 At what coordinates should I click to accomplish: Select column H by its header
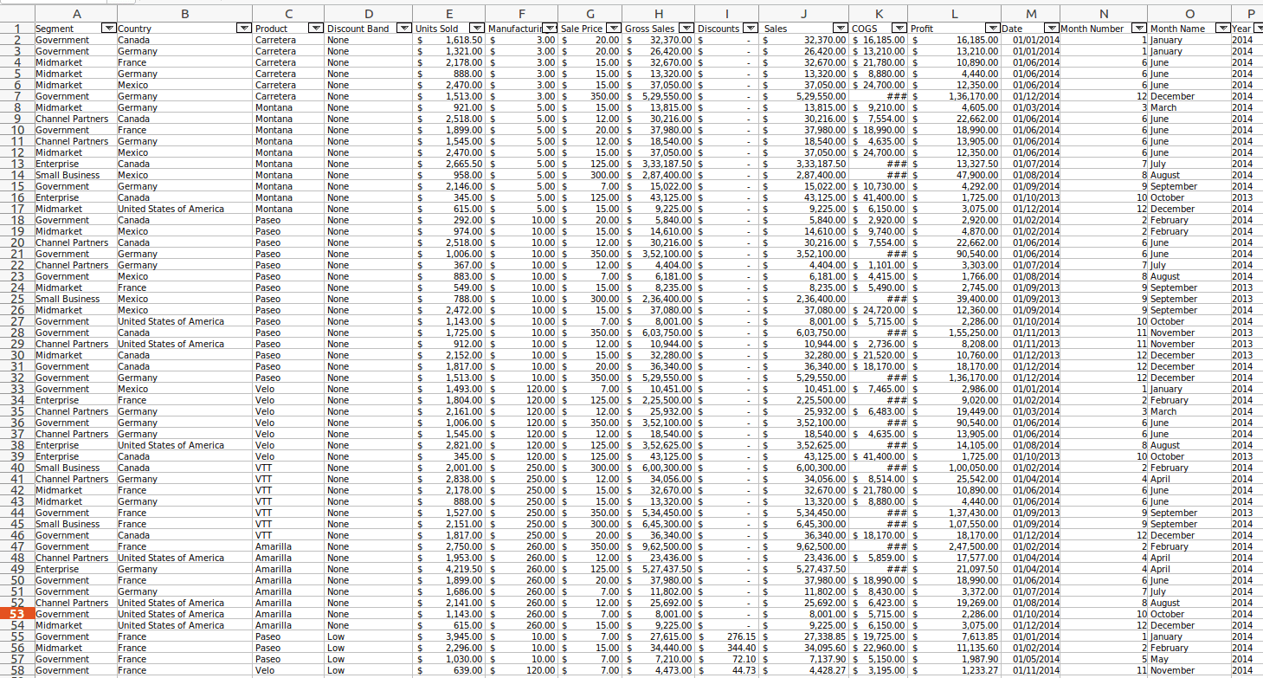tap(659, 14)
